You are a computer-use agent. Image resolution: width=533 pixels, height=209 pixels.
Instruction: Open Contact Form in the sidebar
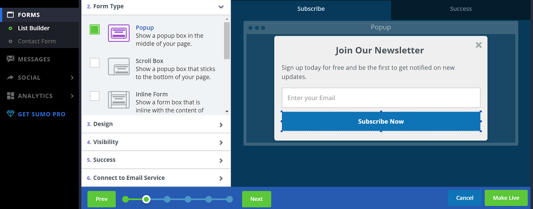pos(36,41)
